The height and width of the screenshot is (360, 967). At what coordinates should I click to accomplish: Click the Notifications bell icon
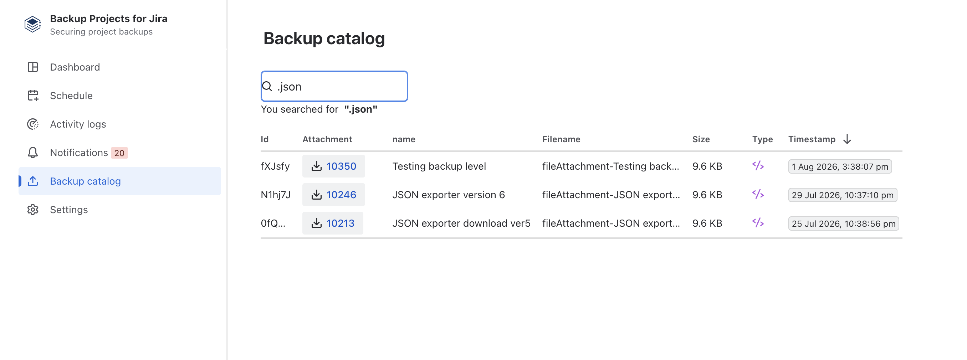(x=33, y=153)
